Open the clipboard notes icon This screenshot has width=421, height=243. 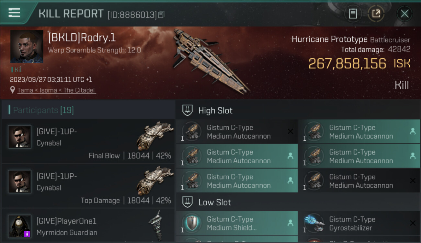pyautogui.click(x=353, y=14)
